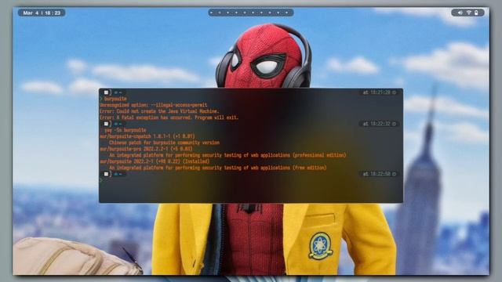Open the Mar 4 18:23 clock widget
Screen dimensions: 502x282
pyautogui.click(x=42, y=13)
